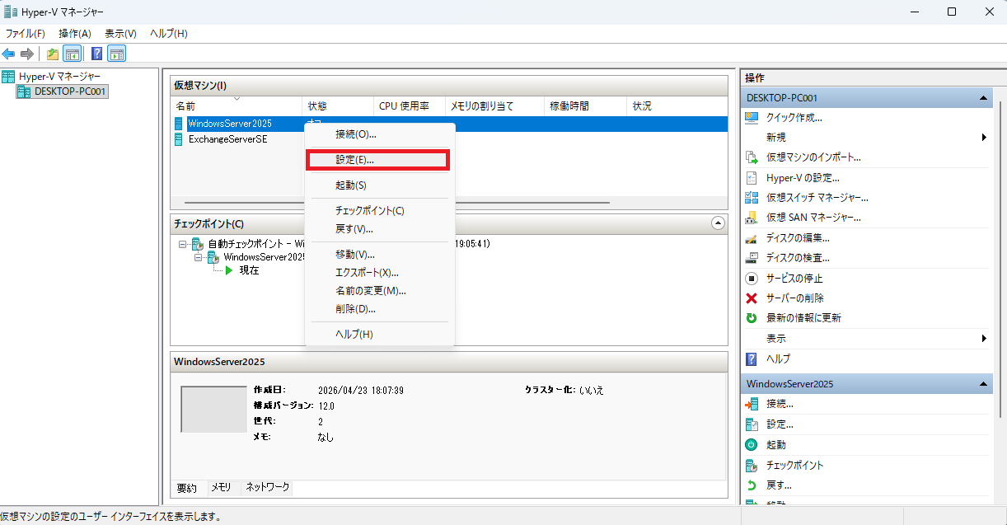This screenshot has width=1007, height=525.
Task: Switch to the ネットワーク tab
Action: click(268, 488)
